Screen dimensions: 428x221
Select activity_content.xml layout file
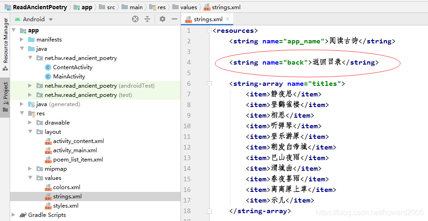coord(78,141)
